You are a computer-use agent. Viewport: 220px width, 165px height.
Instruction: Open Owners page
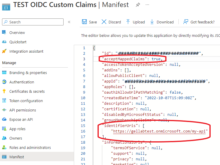tap(16, 138)
